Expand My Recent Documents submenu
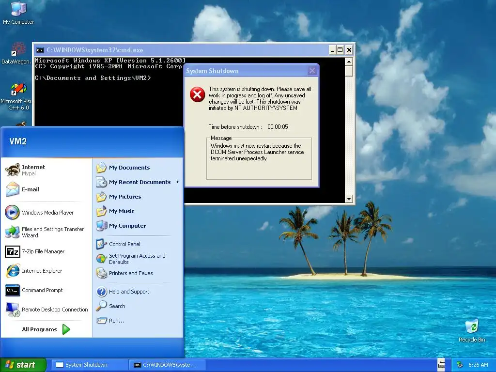 coord(138,182)
